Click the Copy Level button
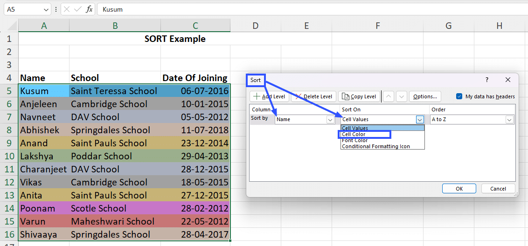Viewport: 528px width, 246px height. pos(359,96)
